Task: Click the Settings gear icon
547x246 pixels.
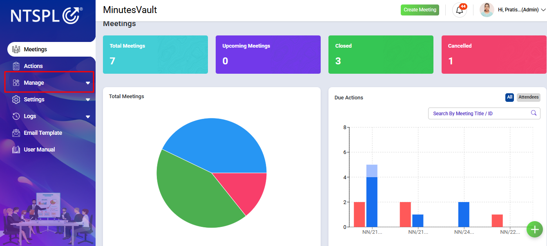Action: [x=16, y=99]
